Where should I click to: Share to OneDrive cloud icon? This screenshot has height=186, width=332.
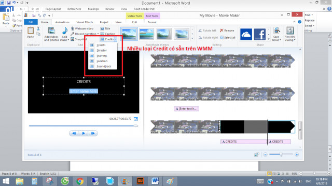pyautogui.click(x=246, y=34)
